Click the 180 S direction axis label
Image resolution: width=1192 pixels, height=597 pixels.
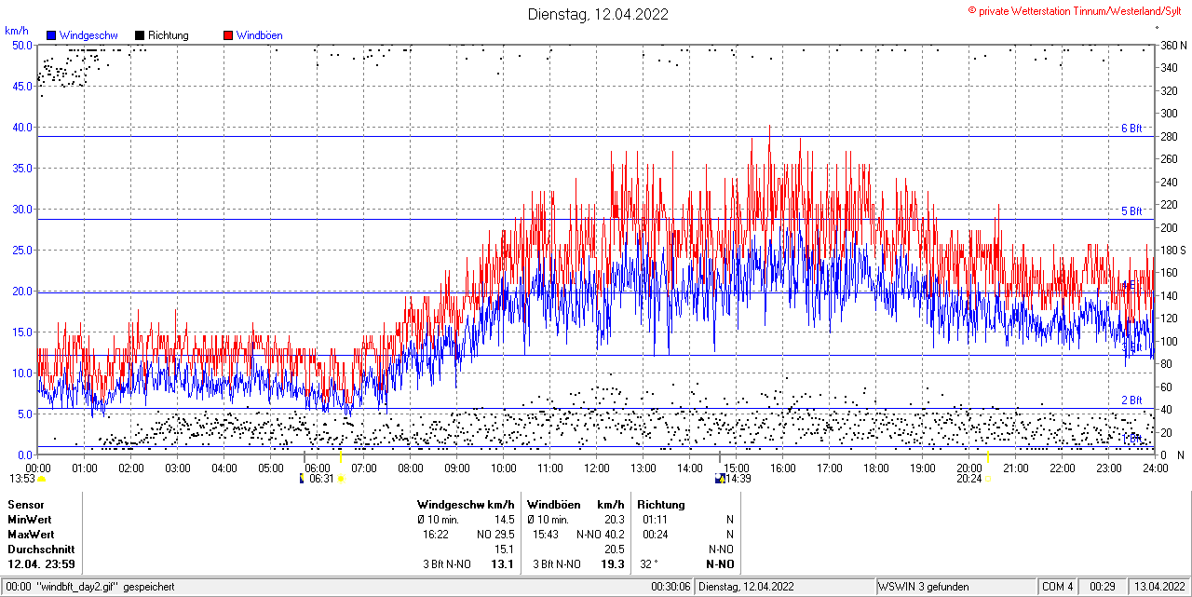tap(1173, 250)
